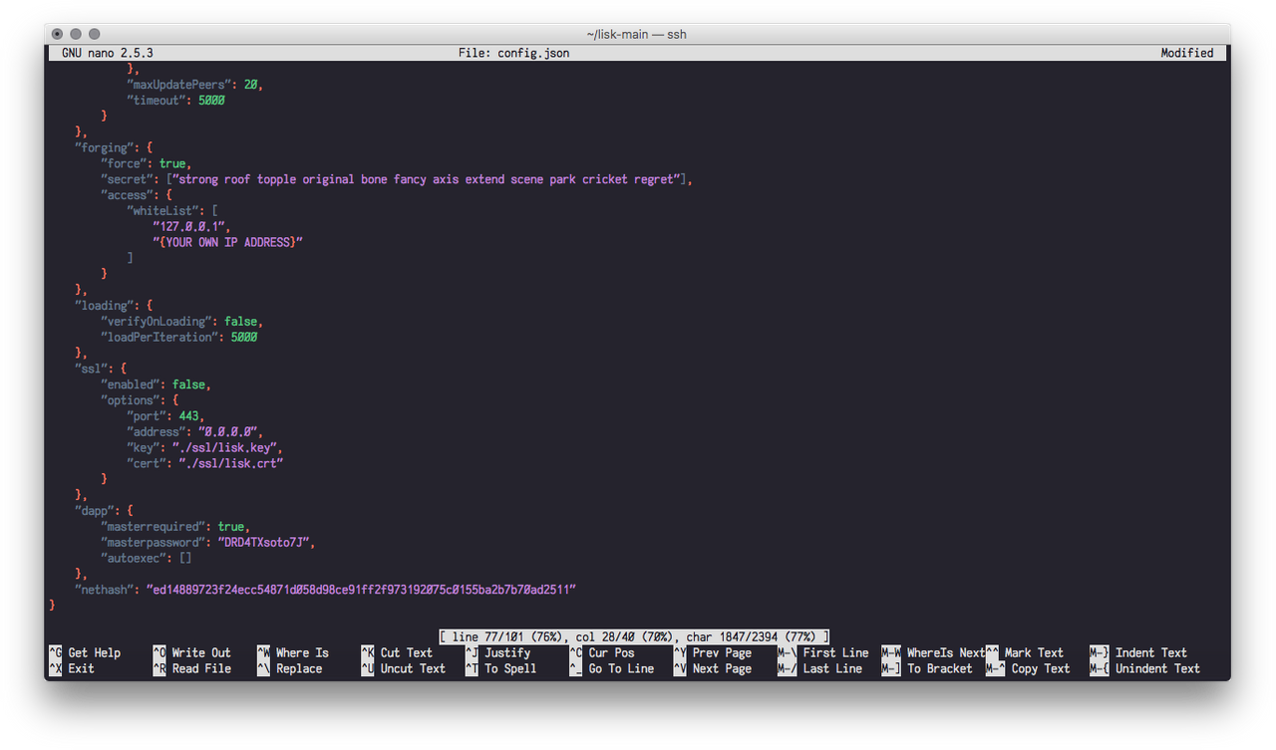Place cursor on the forging secret passphrase

point(429,179)
